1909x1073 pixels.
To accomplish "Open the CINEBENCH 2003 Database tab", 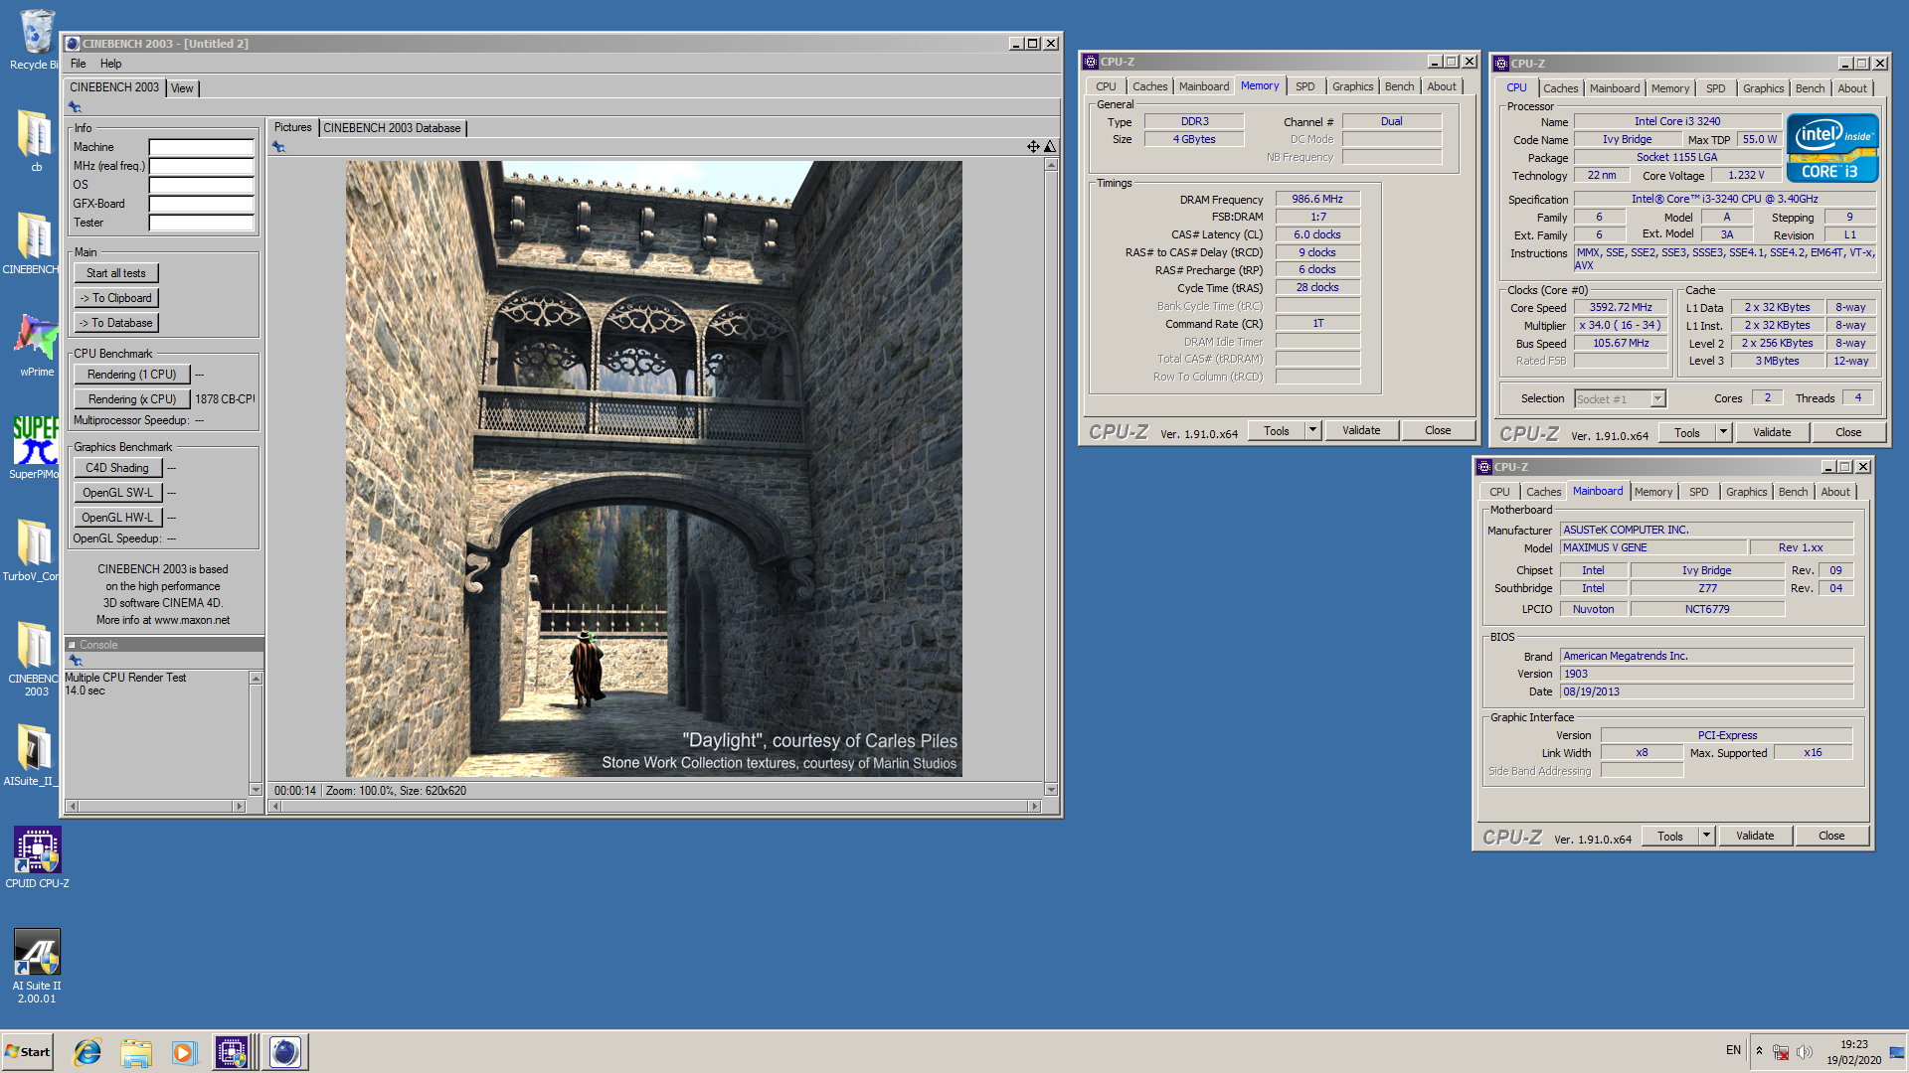I will [392, 128].
